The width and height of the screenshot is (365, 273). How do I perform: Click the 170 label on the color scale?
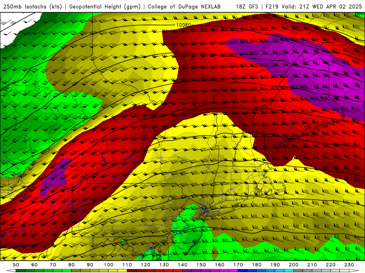click(238, 265)
